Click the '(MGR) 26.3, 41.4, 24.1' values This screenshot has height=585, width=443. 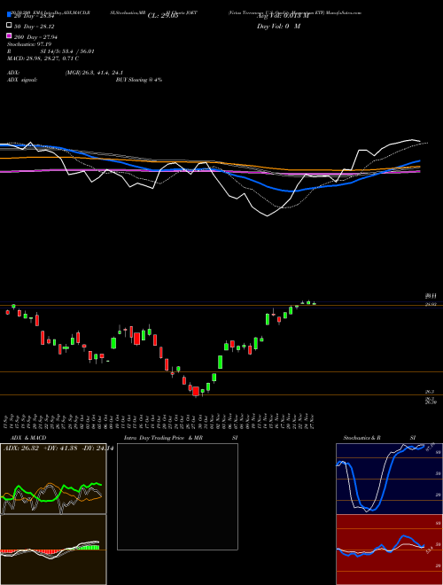[x=94, y=73]
